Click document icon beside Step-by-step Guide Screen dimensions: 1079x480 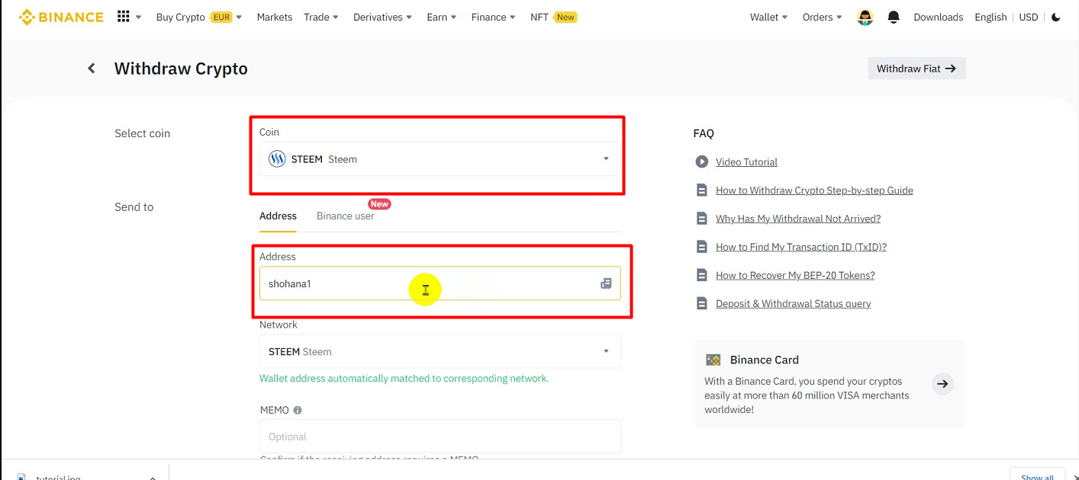(x=702, y=190)
